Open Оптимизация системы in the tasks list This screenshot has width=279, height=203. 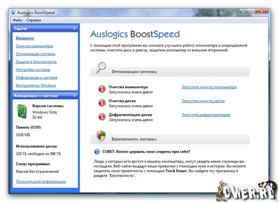click(x=35, y=54)
